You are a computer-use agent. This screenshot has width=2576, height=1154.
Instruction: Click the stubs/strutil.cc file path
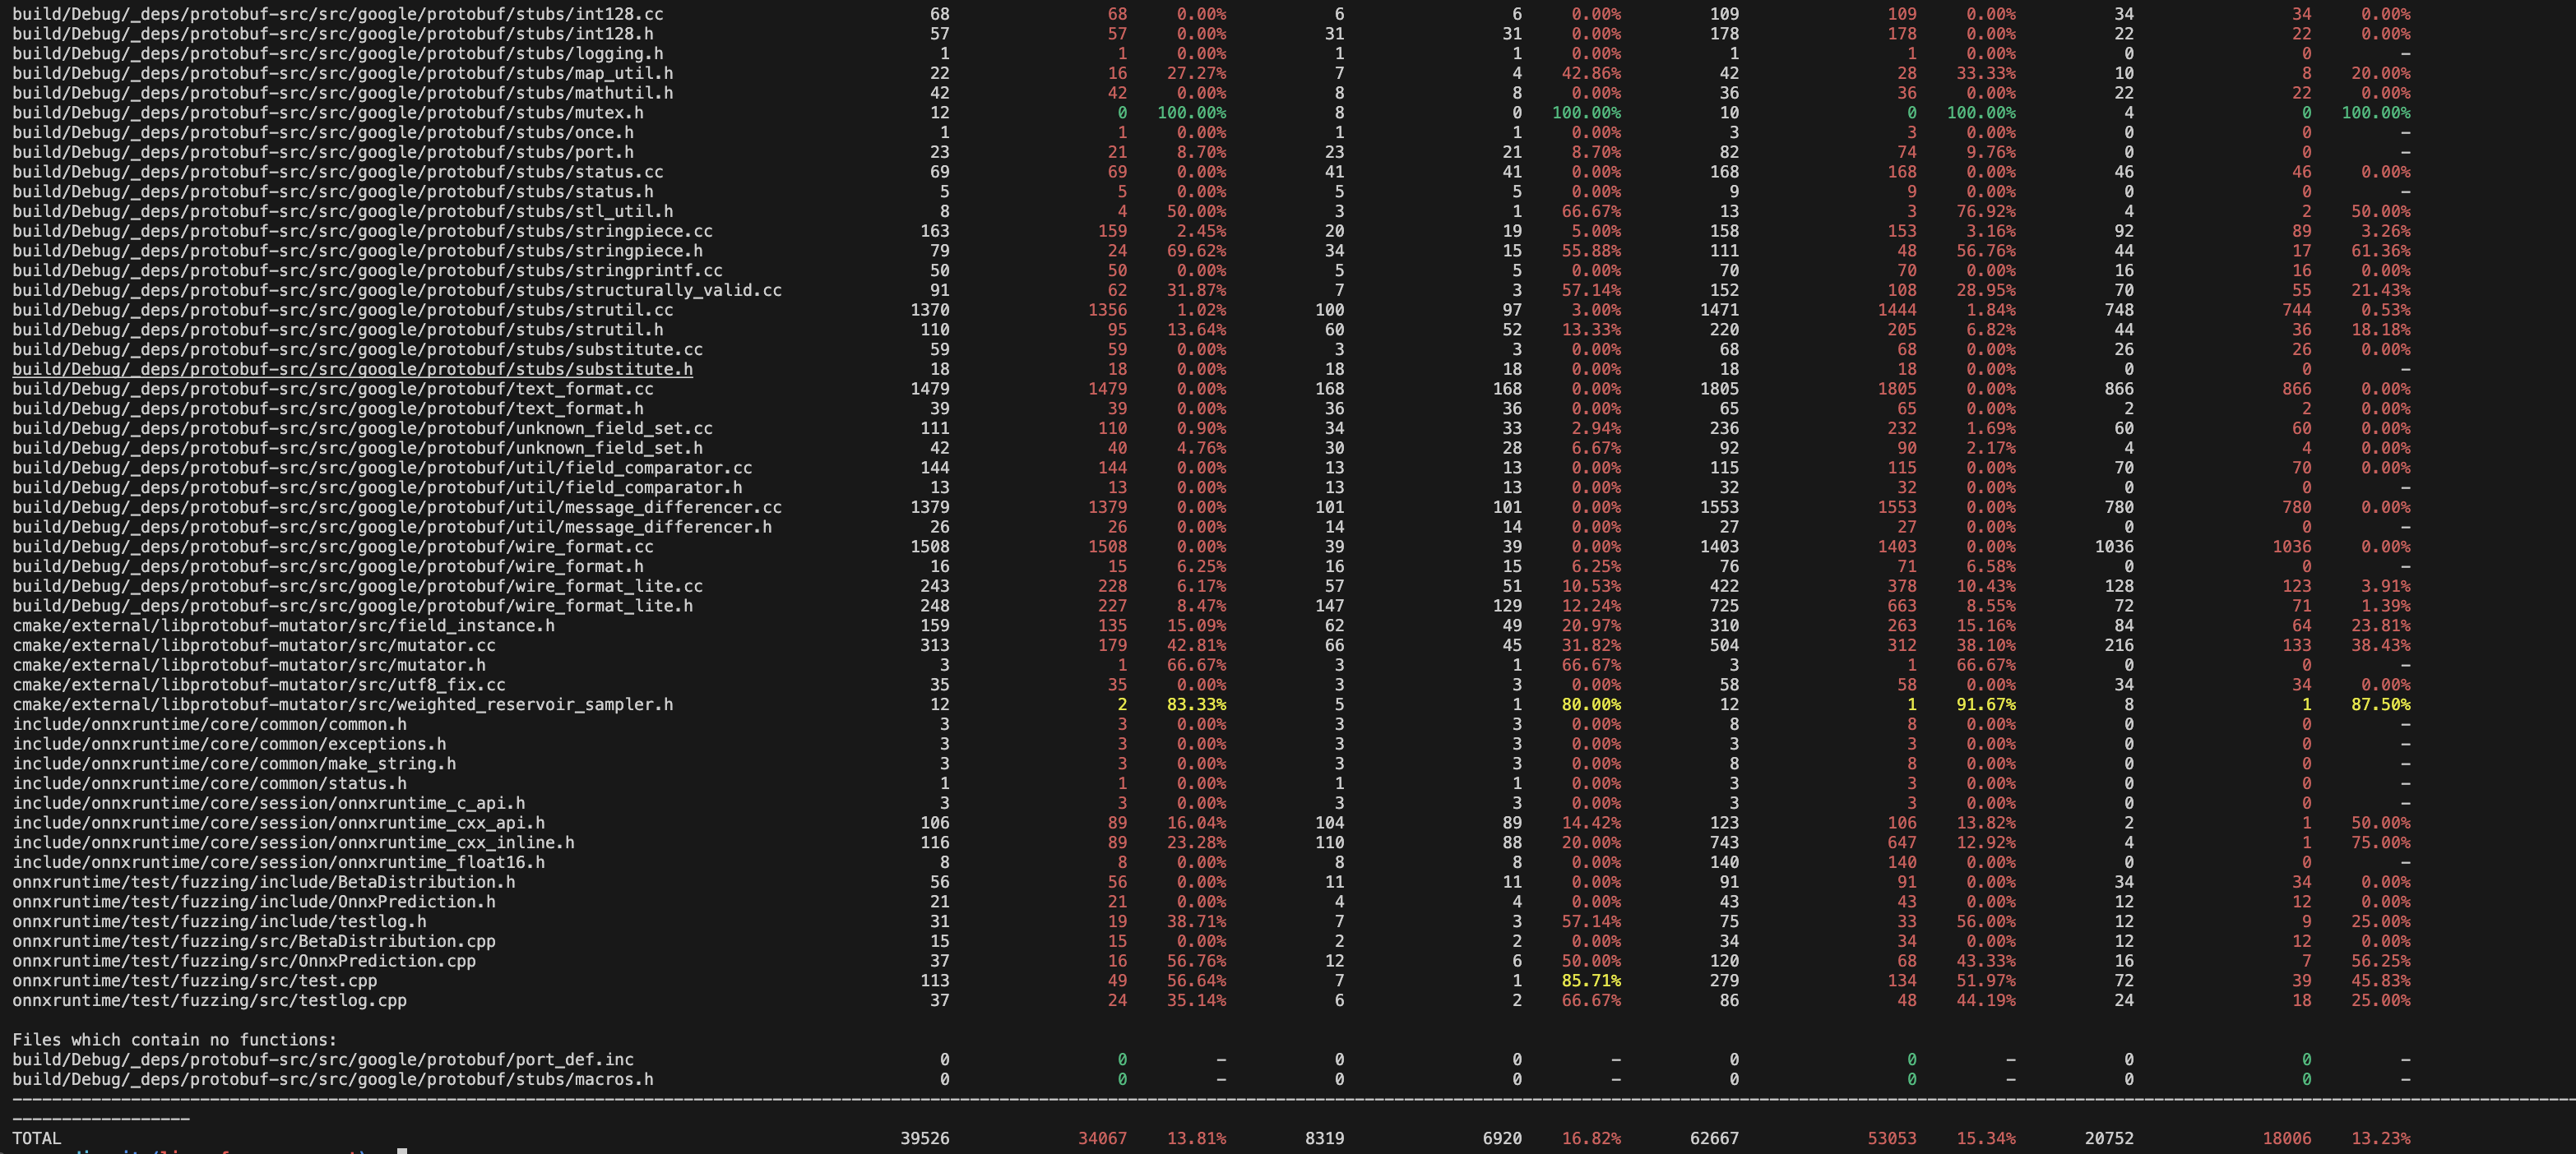click(342, 310)
